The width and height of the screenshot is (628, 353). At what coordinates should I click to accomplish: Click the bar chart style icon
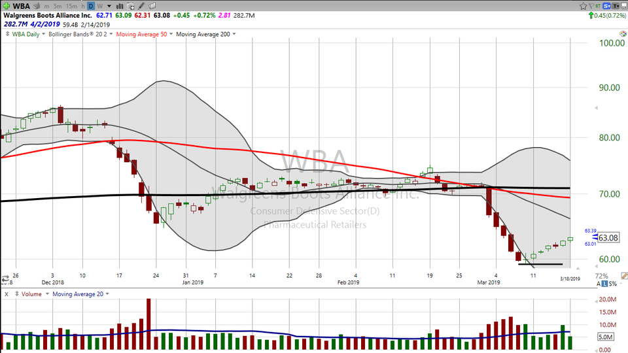(x=119, y=6)
